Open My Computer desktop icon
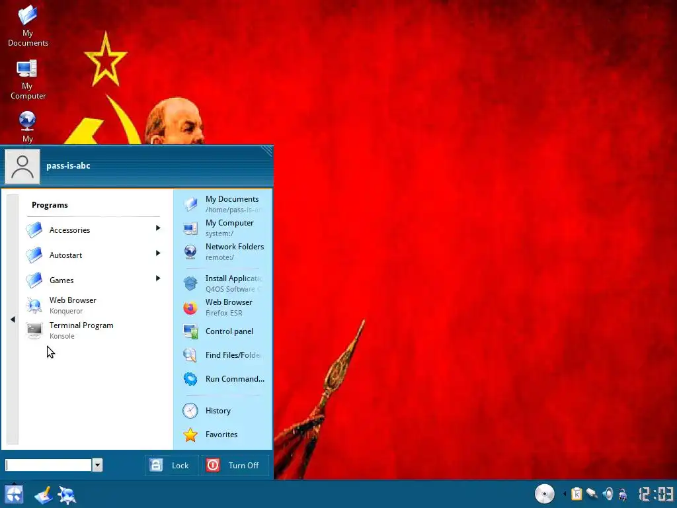677x508 pixels. (x=28, y=80)
